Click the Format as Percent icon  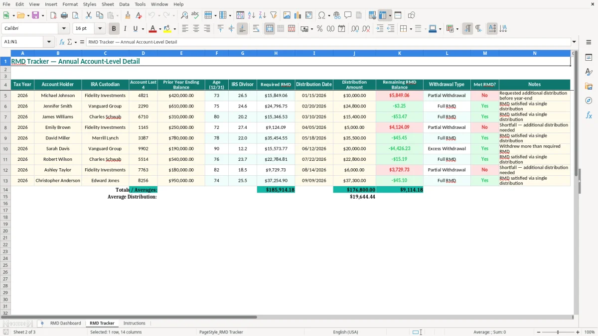click(x=319, y=29)
